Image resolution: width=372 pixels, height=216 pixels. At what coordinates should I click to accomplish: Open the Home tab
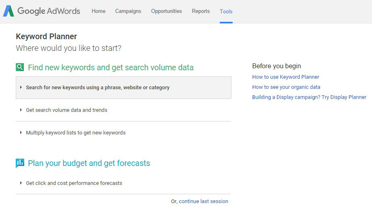point(99,11)
